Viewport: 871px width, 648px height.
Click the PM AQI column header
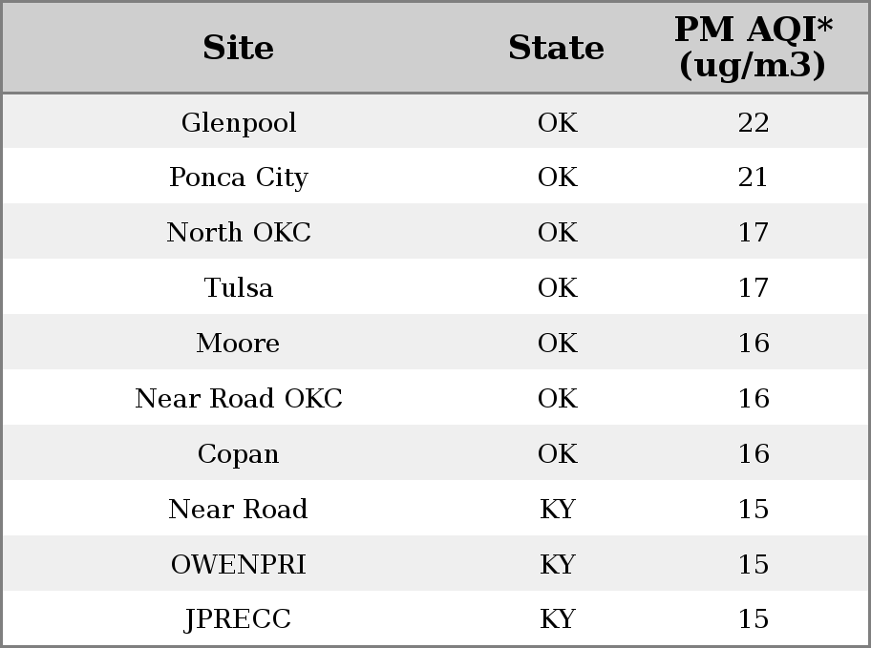point(754,47)
